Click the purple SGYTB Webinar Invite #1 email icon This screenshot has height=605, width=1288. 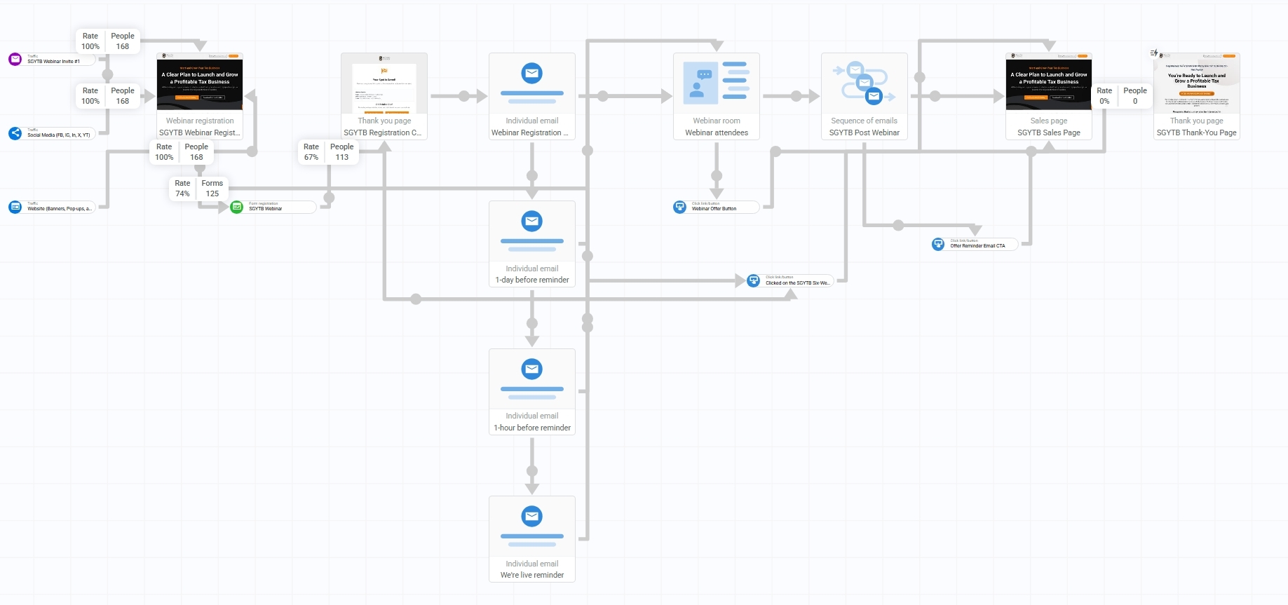point(15,60)
